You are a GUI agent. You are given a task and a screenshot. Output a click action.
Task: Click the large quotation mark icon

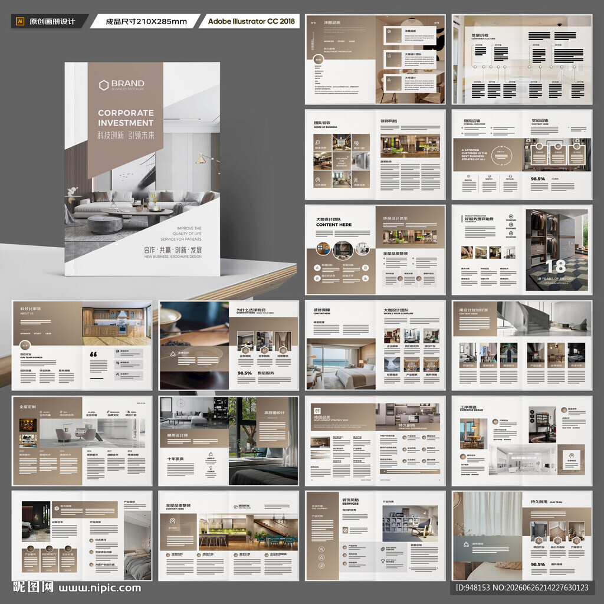click(93, 354)
